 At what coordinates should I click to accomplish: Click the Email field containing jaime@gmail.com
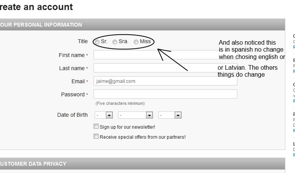(165, 81)
